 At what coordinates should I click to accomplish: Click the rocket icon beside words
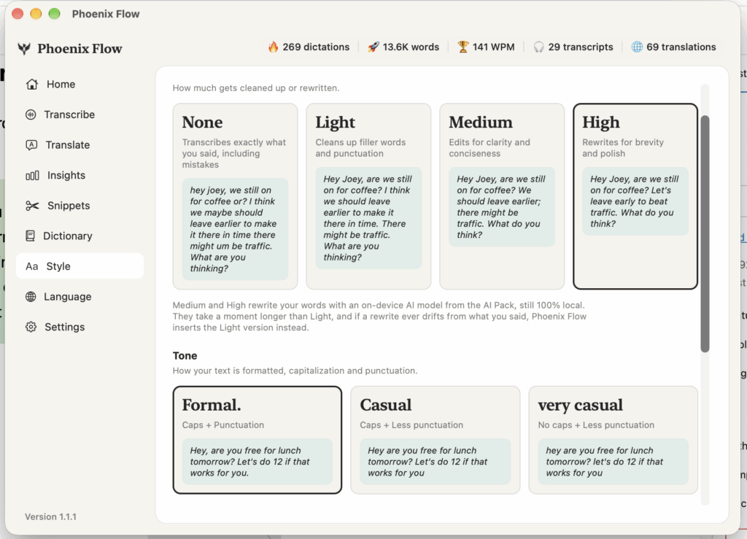tap(373, 47)
